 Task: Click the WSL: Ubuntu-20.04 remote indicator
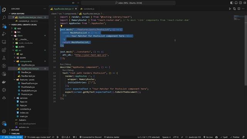(12, 137)
